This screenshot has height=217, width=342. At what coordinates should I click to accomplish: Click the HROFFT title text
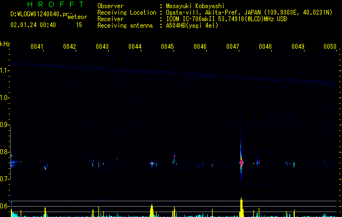pyautogui.click(x=55, y=4)
